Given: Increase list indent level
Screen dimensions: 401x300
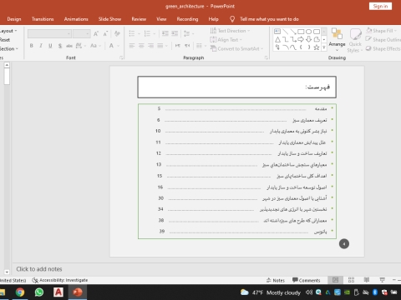Looking at the screenshot, I should point(175,34).
